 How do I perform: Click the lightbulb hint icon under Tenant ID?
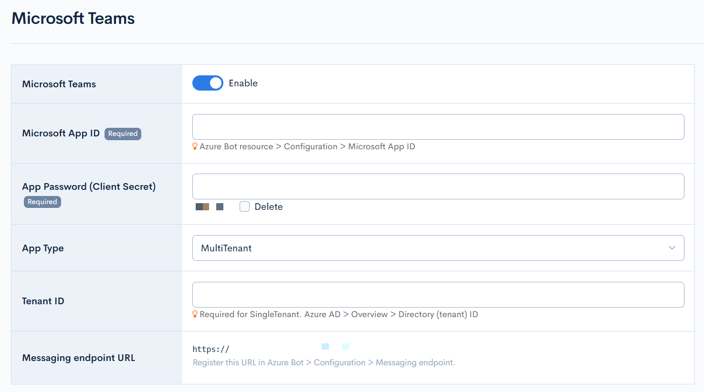pyautogui.click(x=195, y=314)
